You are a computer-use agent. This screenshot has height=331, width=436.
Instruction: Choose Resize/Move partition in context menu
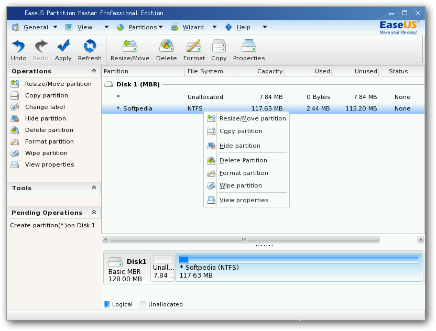(x=247, y=118)
